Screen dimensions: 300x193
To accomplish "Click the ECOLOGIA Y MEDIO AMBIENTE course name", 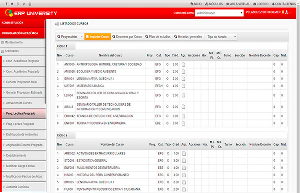I will tap(96, 71).
